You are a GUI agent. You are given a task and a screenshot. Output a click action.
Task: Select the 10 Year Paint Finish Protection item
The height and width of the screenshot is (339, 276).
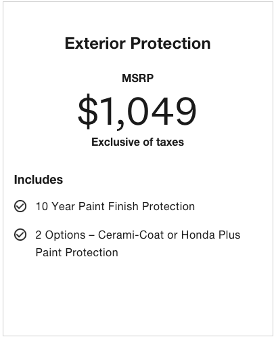click(115, 206)
